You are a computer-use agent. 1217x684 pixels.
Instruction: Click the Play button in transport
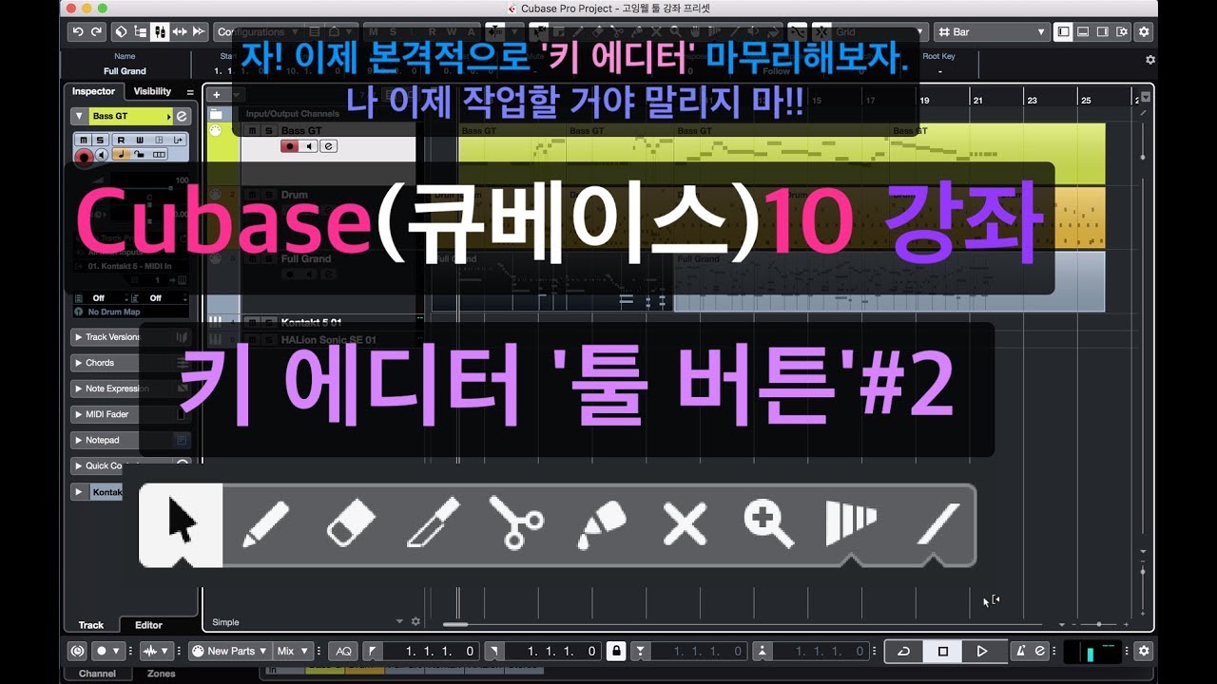(981, 651)
